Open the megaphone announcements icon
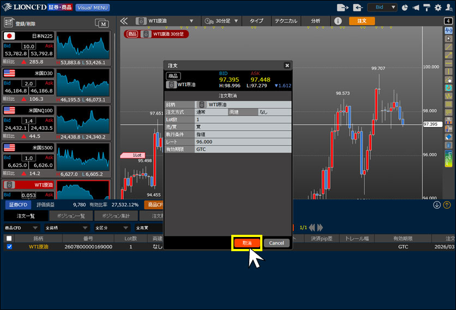The width and height of the screenshot is (456, 310). 416,8
